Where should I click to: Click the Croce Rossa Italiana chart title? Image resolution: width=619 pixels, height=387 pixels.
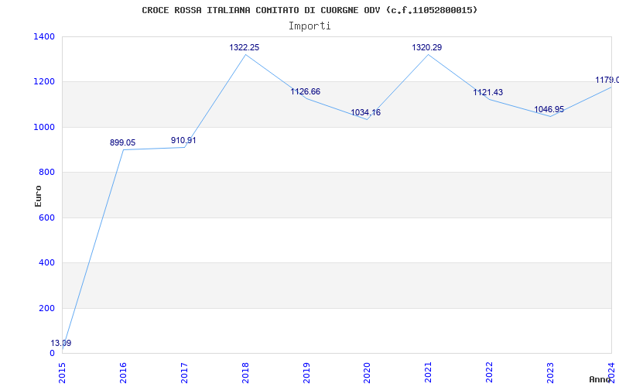[309, 10]
